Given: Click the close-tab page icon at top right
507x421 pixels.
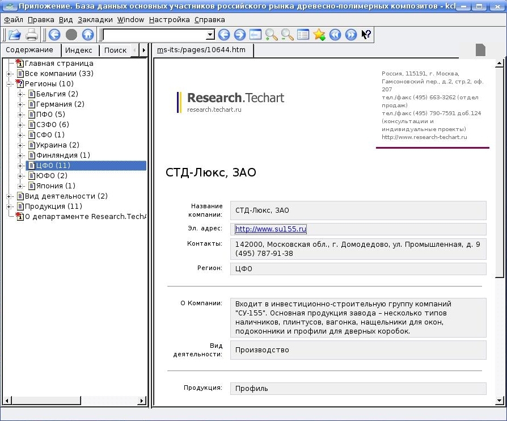Looking at the screenshot, I should click(480, 50).
